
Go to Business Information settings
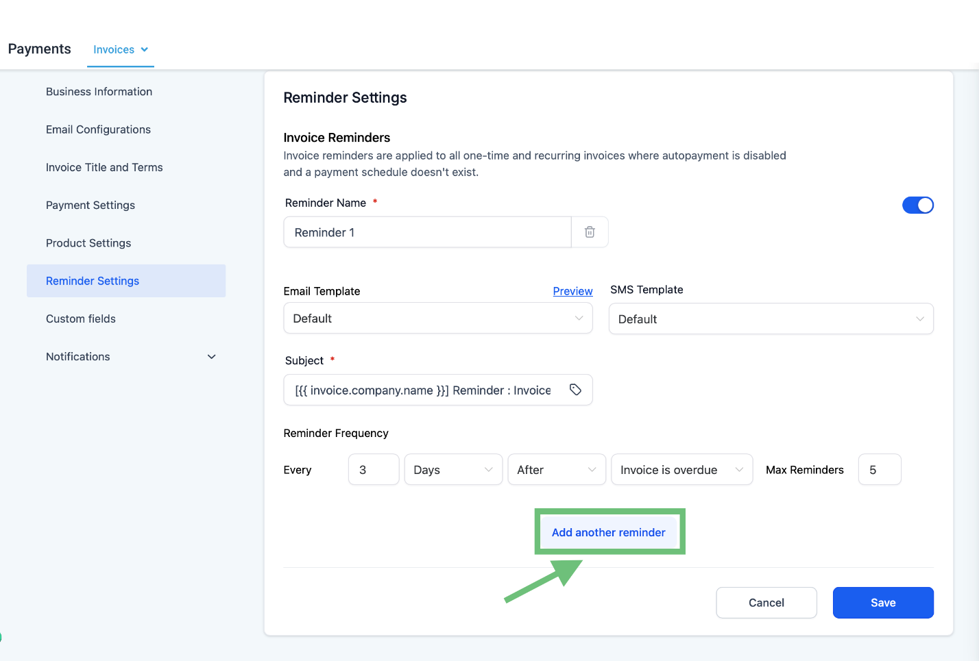coord(99,92)
